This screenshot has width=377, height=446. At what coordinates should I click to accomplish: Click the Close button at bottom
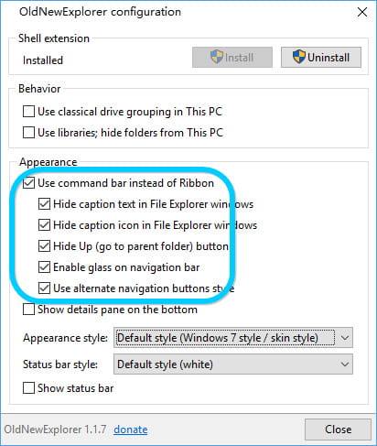pyautogui.click(x=338, y=430)
